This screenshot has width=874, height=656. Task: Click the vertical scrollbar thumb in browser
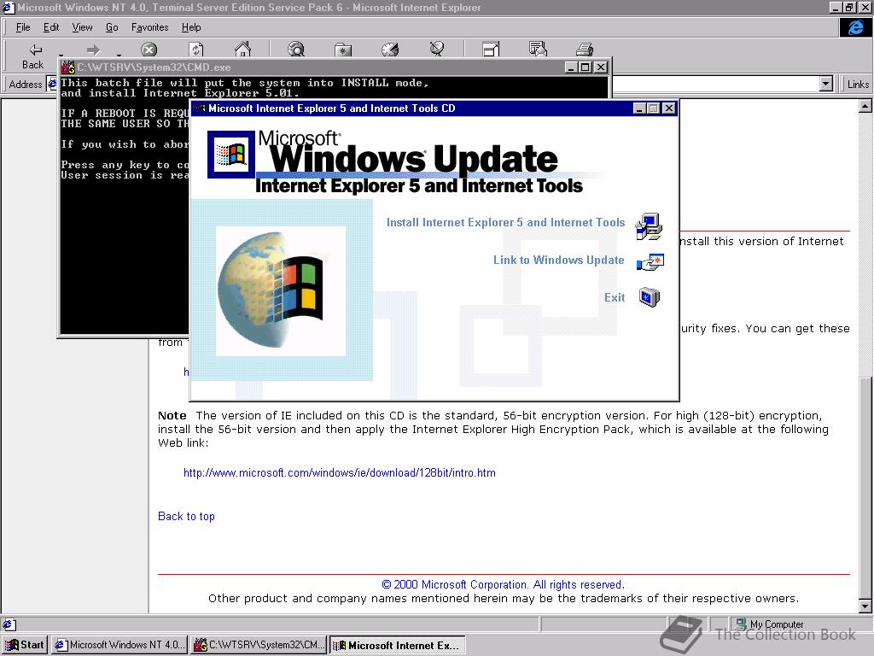865,488
